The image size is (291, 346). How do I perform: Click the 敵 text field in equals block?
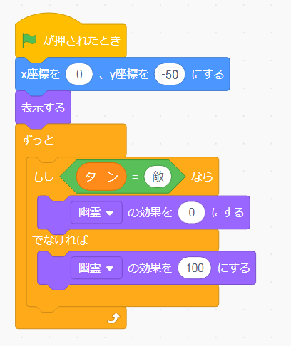pyautogui.click(x=158, y=177)
